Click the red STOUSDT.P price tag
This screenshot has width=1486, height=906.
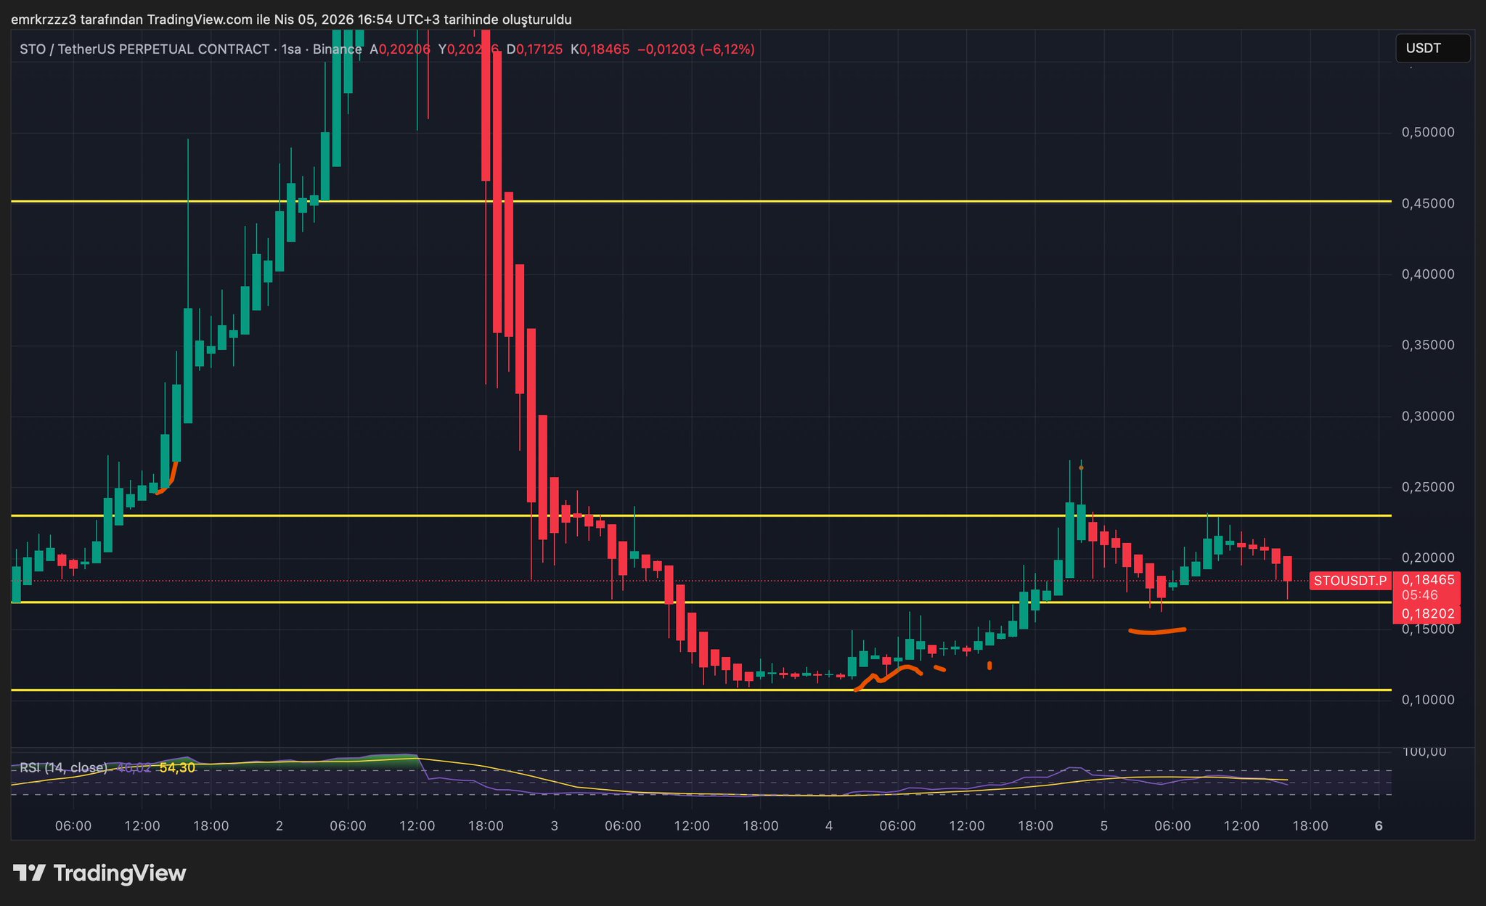[x=1350, y=581]
